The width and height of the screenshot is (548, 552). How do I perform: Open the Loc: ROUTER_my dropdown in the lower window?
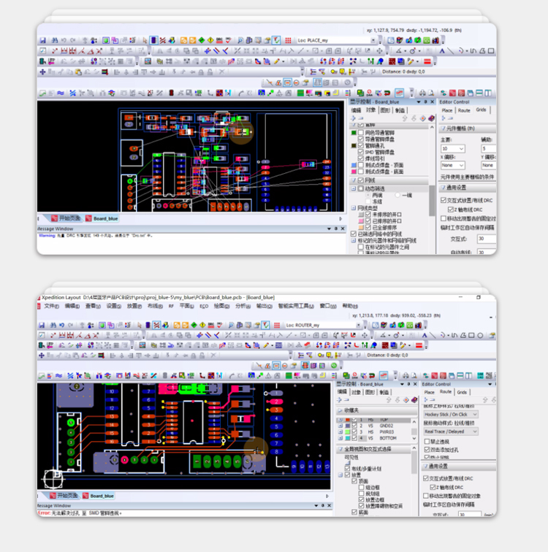coord(358,326)
